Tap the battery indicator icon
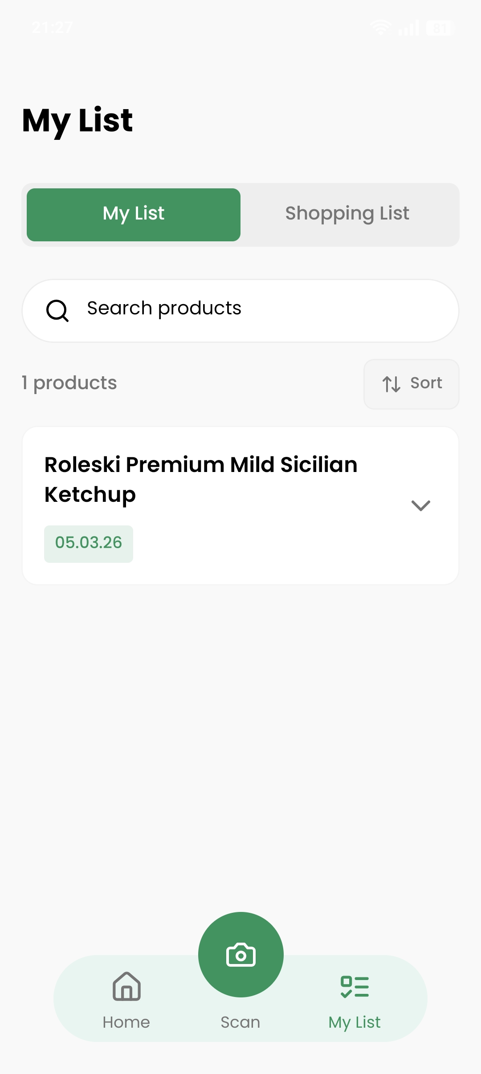 click(439, 28)
